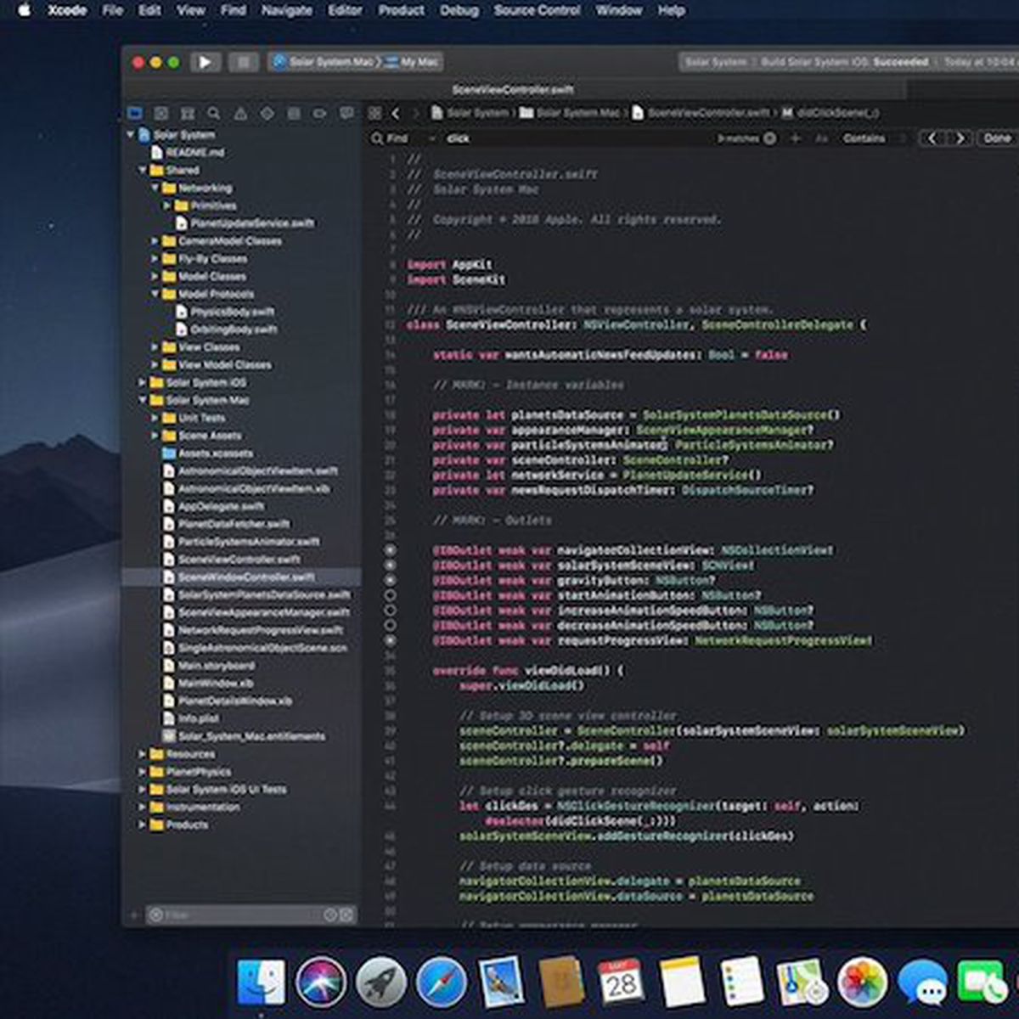Open the Report navigator speech-bubble icon
This screenshot has width=1019, height=1019.
click(x=346, y=113)
